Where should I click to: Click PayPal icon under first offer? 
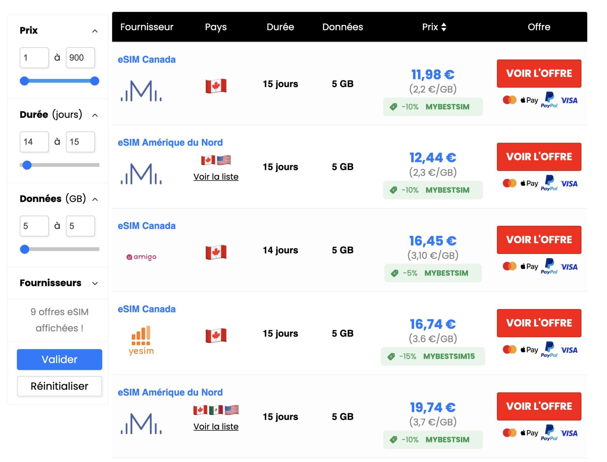point(549,100)
